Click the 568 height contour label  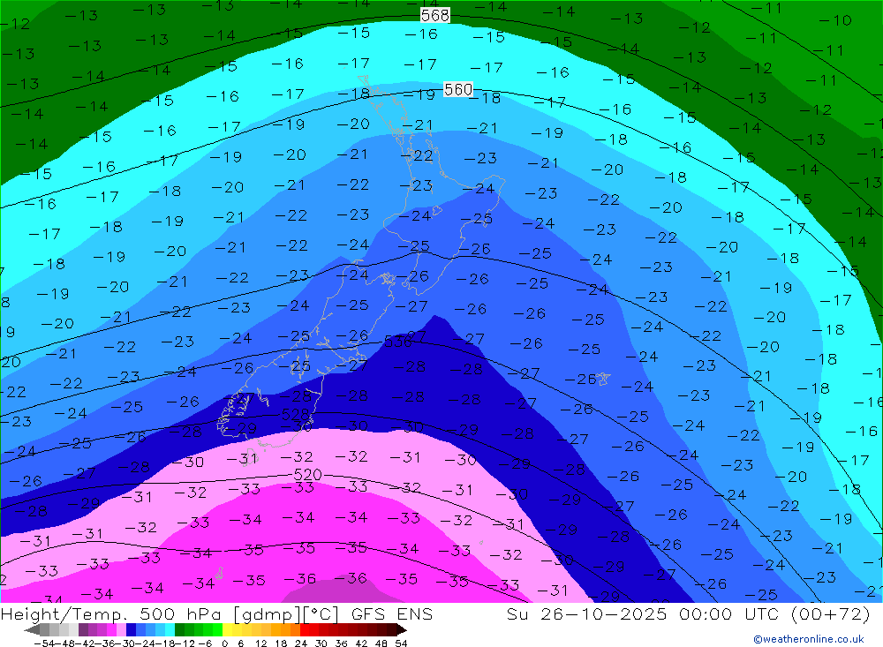tap(435, 15)
